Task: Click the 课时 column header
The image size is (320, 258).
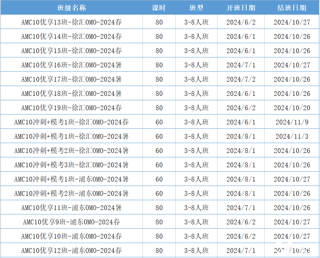Action: (x=159, y=8)
